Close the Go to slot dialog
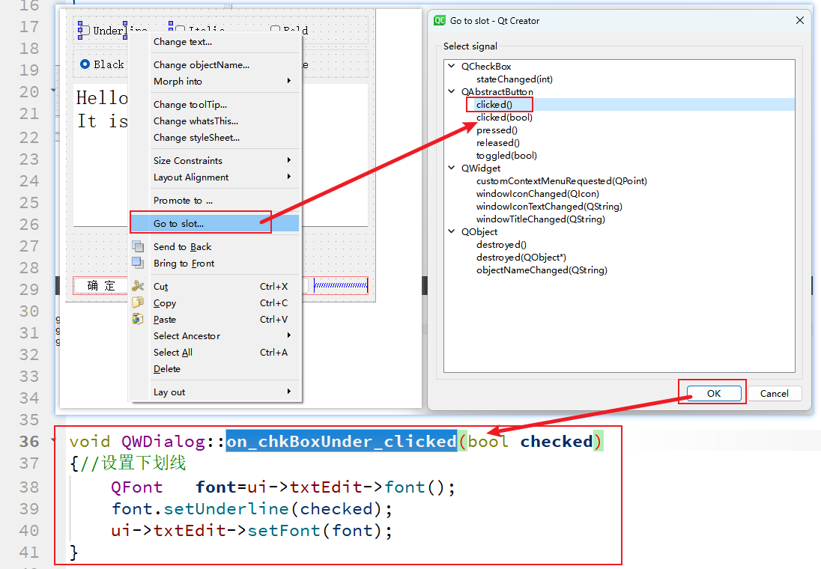 point(799,21)
